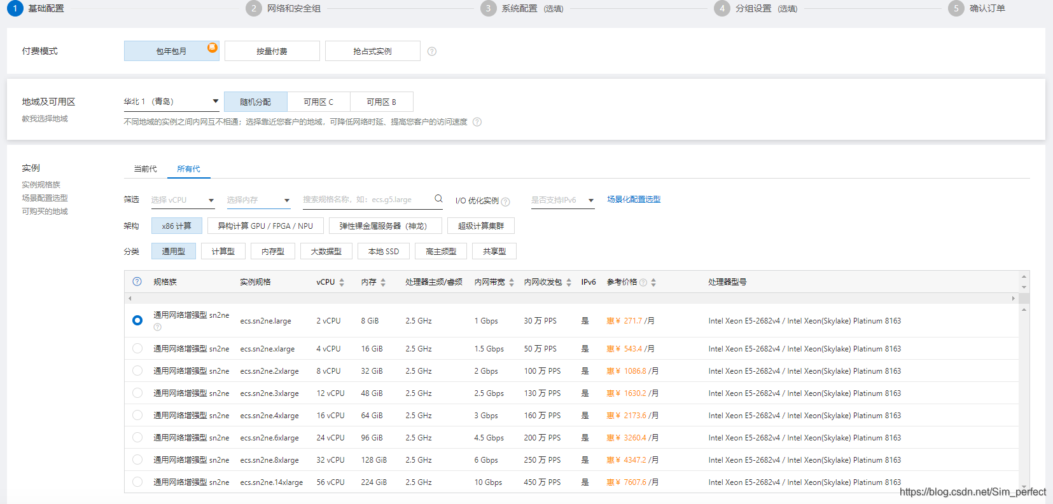Click step 2 网络和安全组 circle icon

pos(254,8)
